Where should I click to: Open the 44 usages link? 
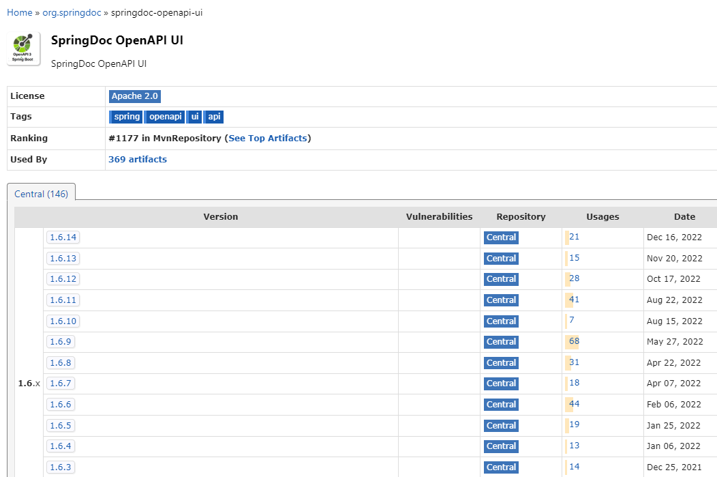[575, 404]
